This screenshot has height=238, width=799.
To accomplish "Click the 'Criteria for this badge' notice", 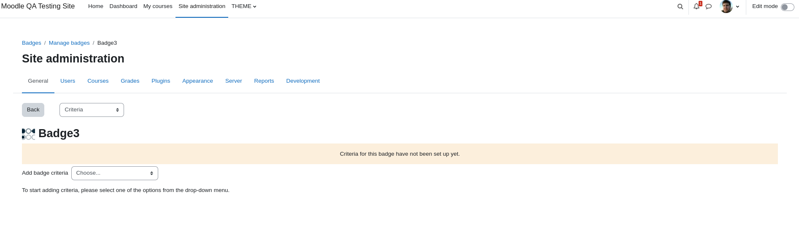I will click(400, 154).
